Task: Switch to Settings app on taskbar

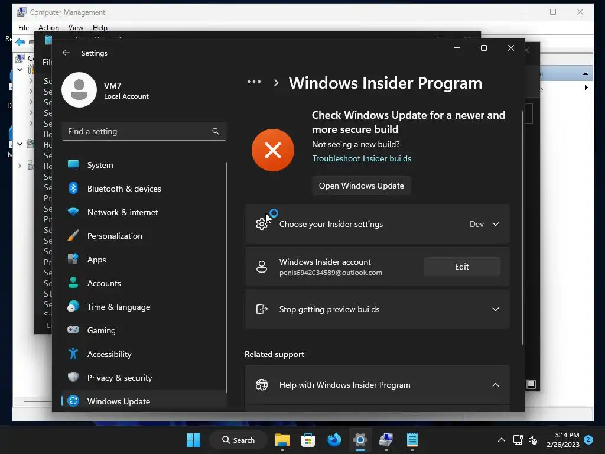Action: coord(360,440)
